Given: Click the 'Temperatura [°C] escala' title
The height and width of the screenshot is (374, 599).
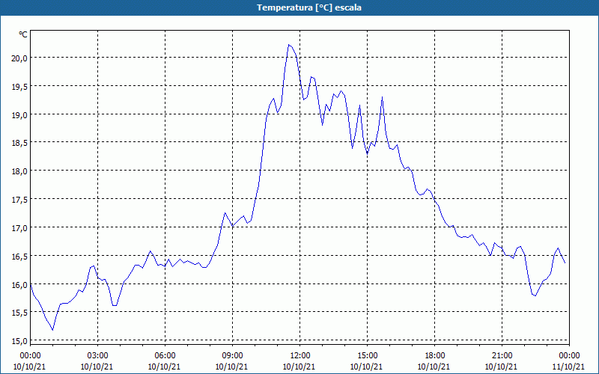Looking at the screenshot, I should point(309,7).
